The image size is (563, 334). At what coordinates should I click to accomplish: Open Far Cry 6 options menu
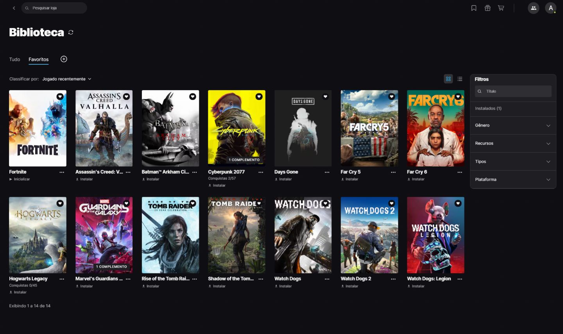(x=460, y=172)
